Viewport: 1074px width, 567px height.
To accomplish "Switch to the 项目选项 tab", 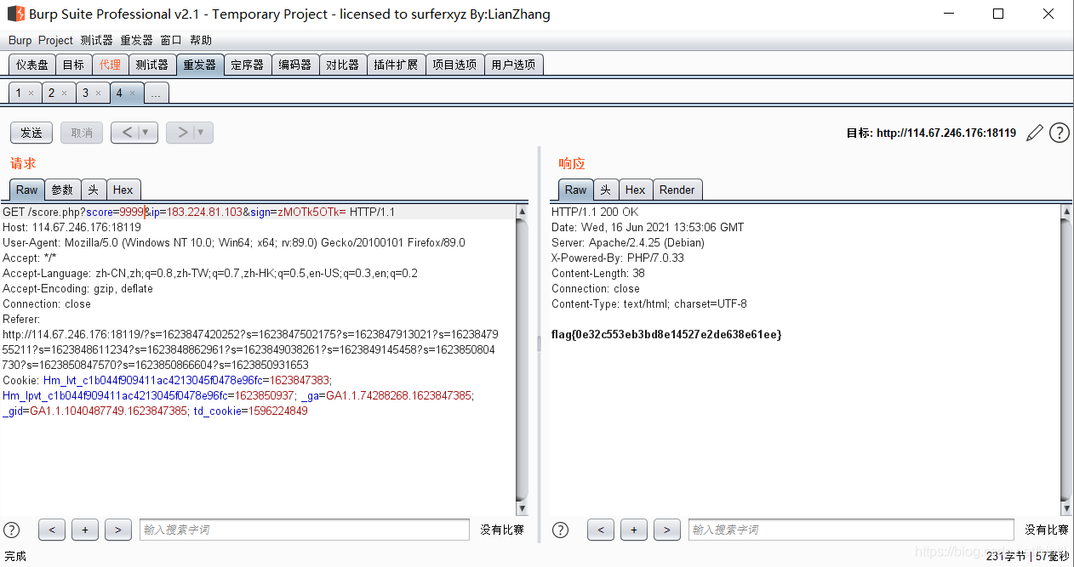I will (x=454, y=65).
